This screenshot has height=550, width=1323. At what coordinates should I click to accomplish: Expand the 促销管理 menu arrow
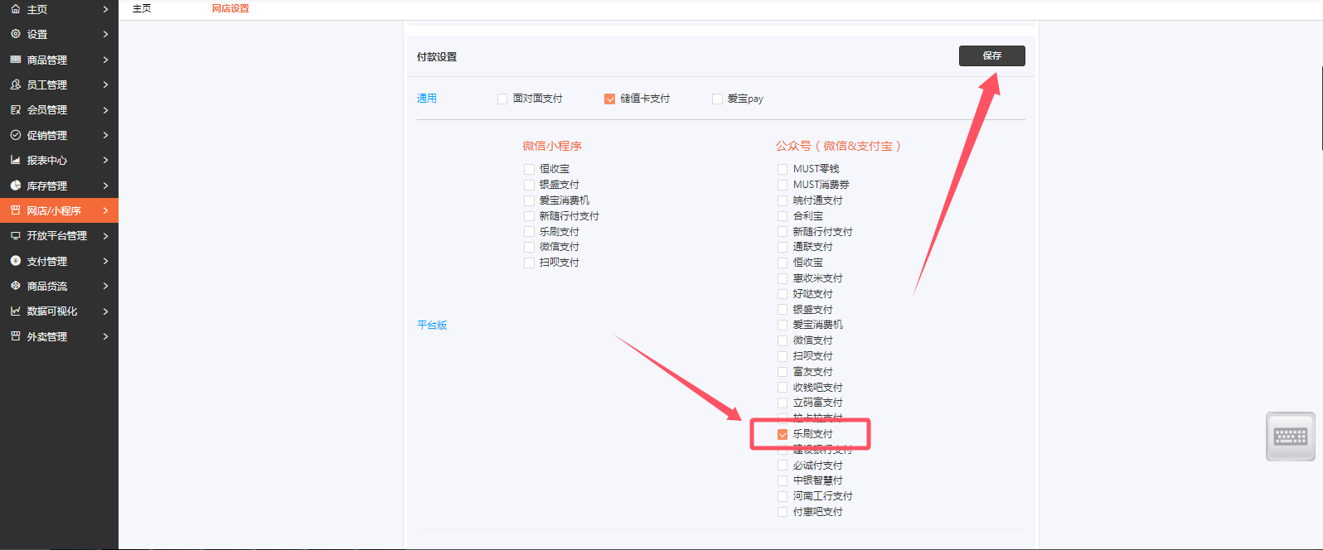point(105,135)
